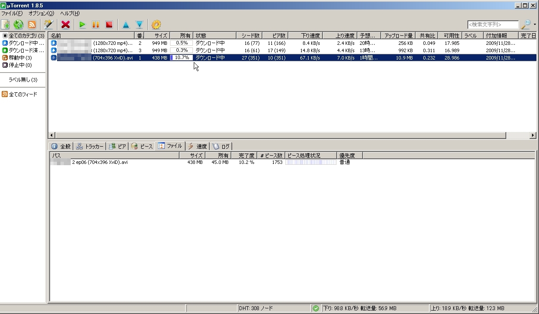Screen dimensions: 539x314
Task: Open Preferences with the gear icon
Action: pyautogui.click(x=156, y=25)
